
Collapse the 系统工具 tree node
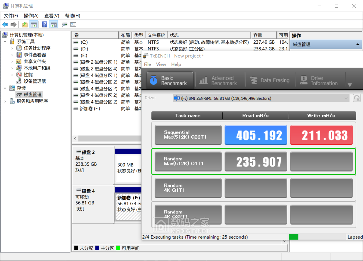[5, 42]
